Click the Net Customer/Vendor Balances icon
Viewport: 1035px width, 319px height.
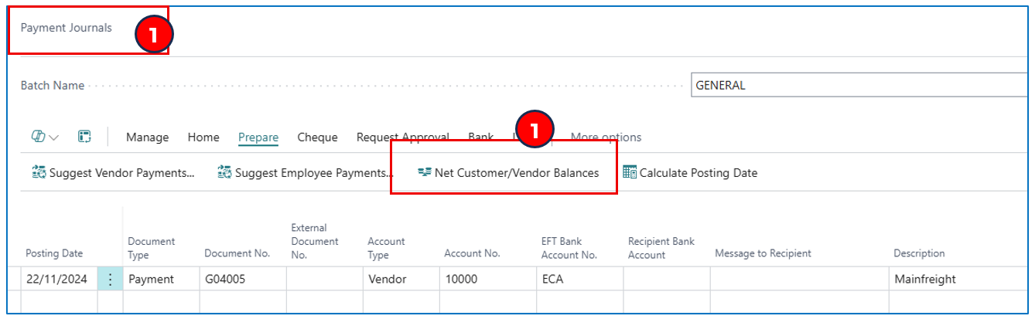click(424, 173)
